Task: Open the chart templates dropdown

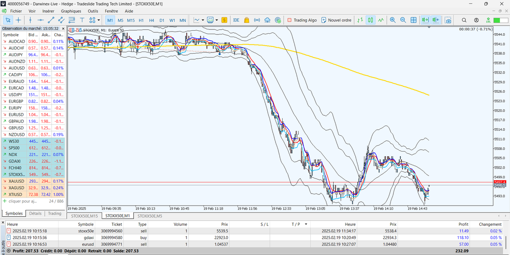Action: click(212, 20)
